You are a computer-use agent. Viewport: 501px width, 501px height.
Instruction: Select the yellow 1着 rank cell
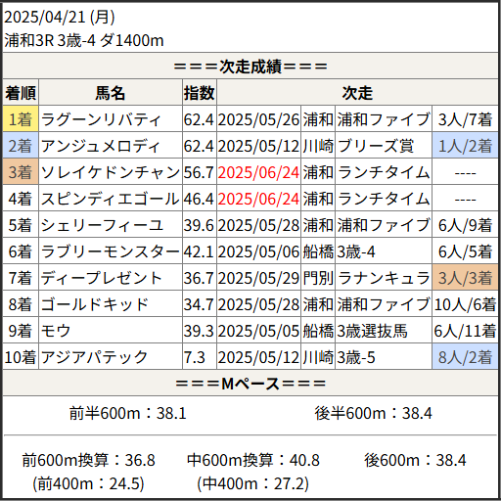click(x=21, y=119)
